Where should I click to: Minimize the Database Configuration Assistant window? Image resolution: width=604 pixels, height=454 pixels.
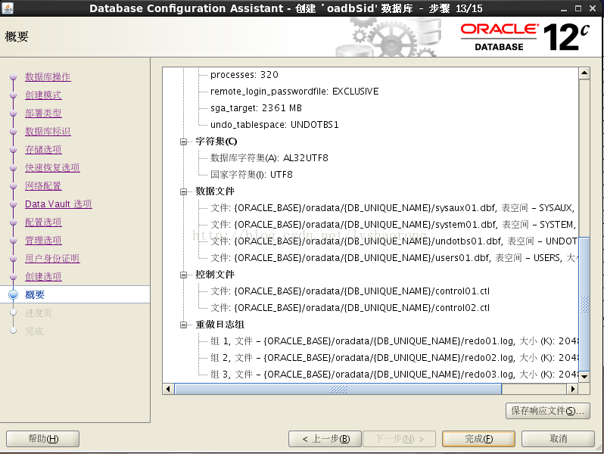point(564,8)
